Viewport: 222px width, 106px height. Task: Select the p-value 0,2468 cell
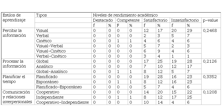tap(211, 43)
